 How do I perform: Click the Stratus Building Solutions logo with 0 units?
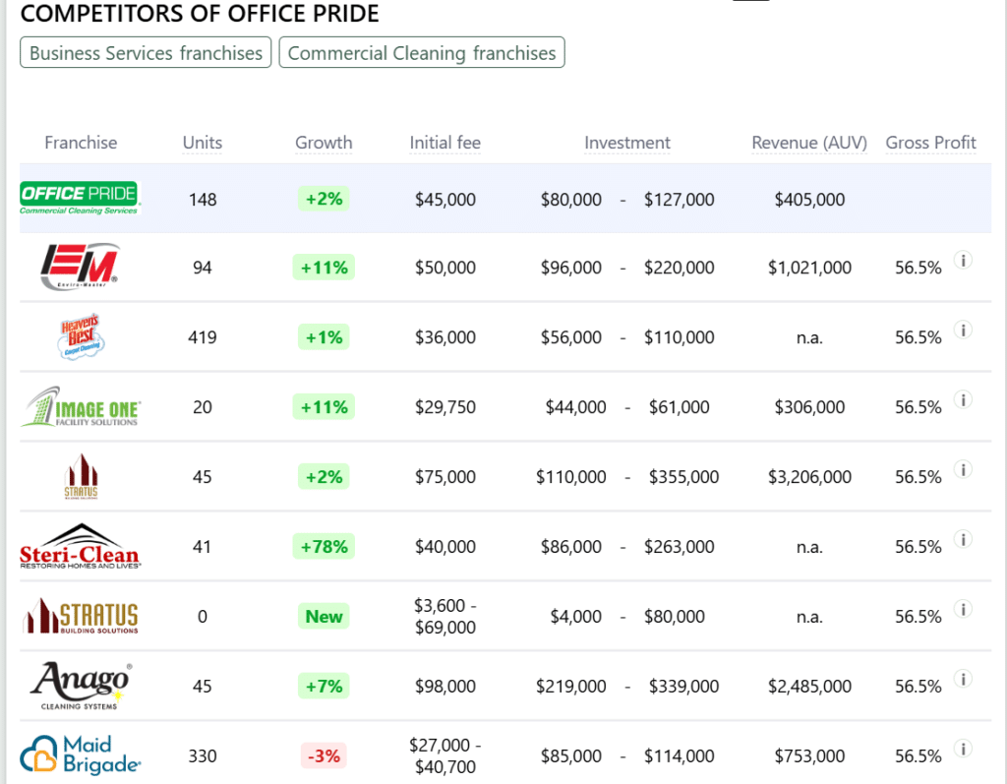81,616
